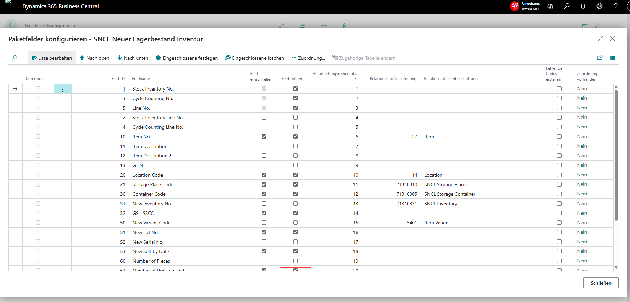Click the delete trash icon on background page
This screenshot has height=302, width=630.
pyautogui.click(x=345, y=25)
